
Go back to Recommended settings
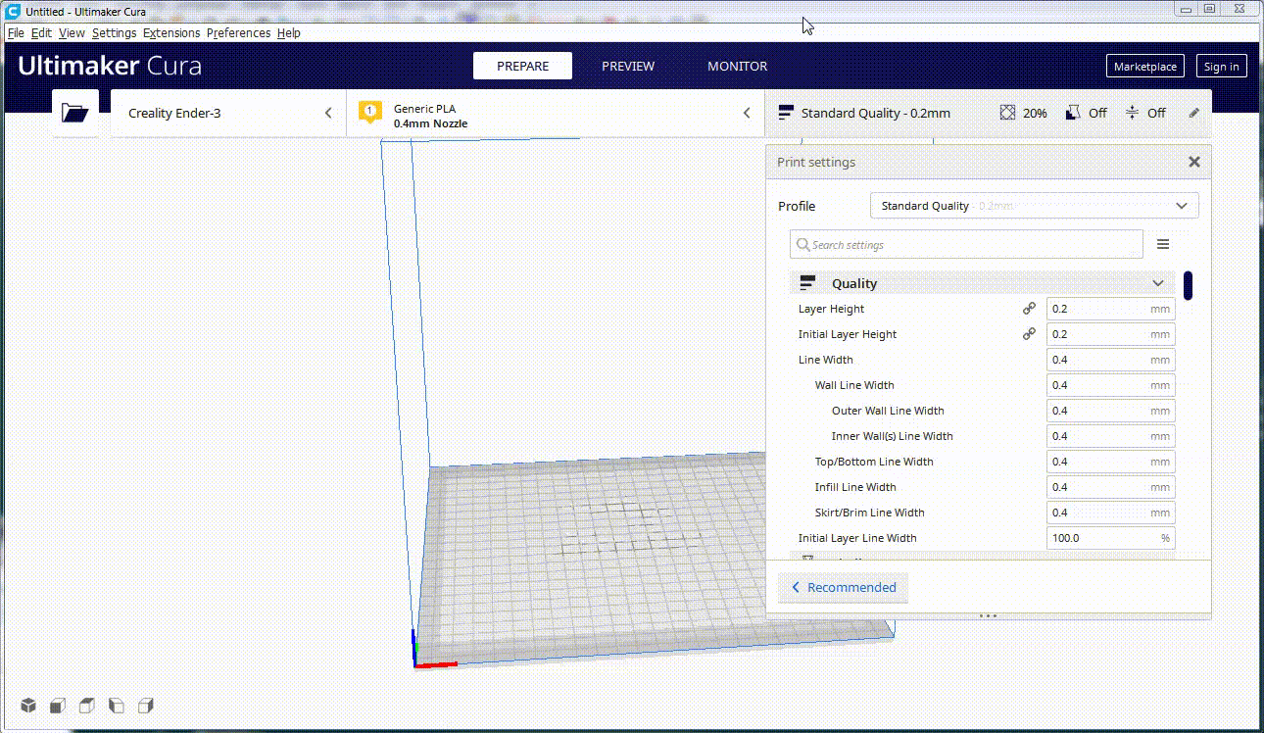pyautogui.click(x=844, y=587)
